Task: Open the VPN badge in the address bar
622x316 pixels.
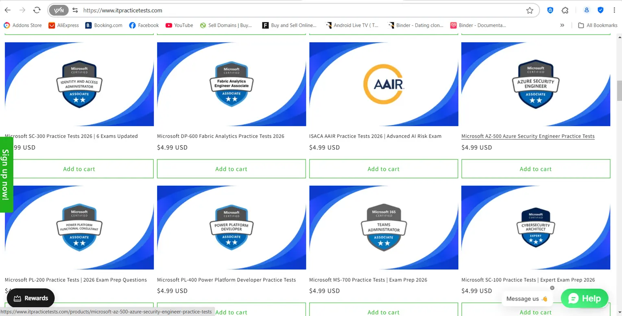Action: tap(59, 10)
